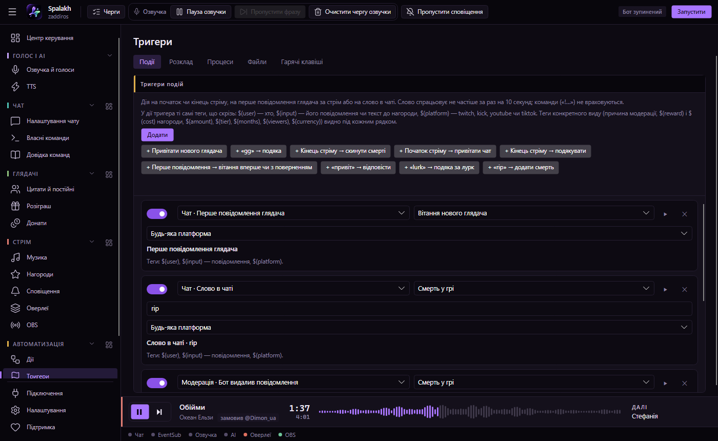718x441 pixels.
Task: Go to OBS sidebar item
Action: (60, 325)
